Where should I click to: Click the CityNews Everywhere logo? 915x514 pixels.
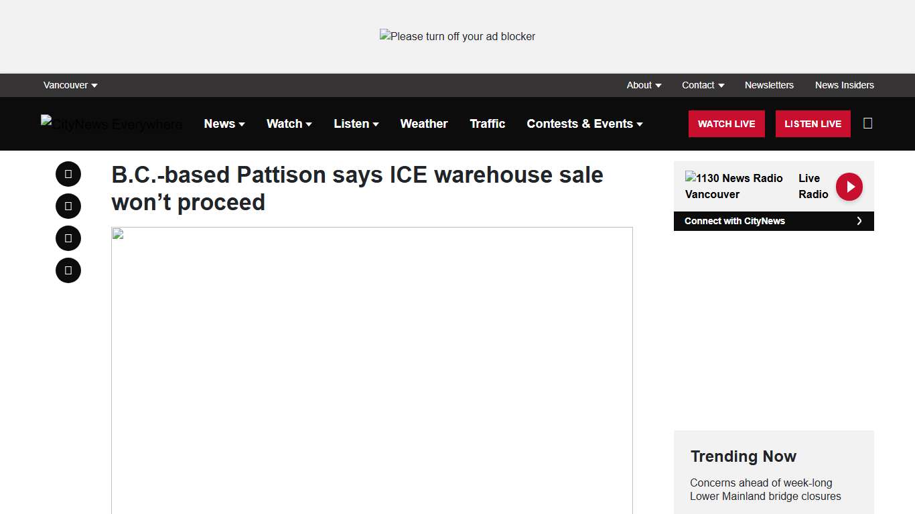tap(111, 124)
